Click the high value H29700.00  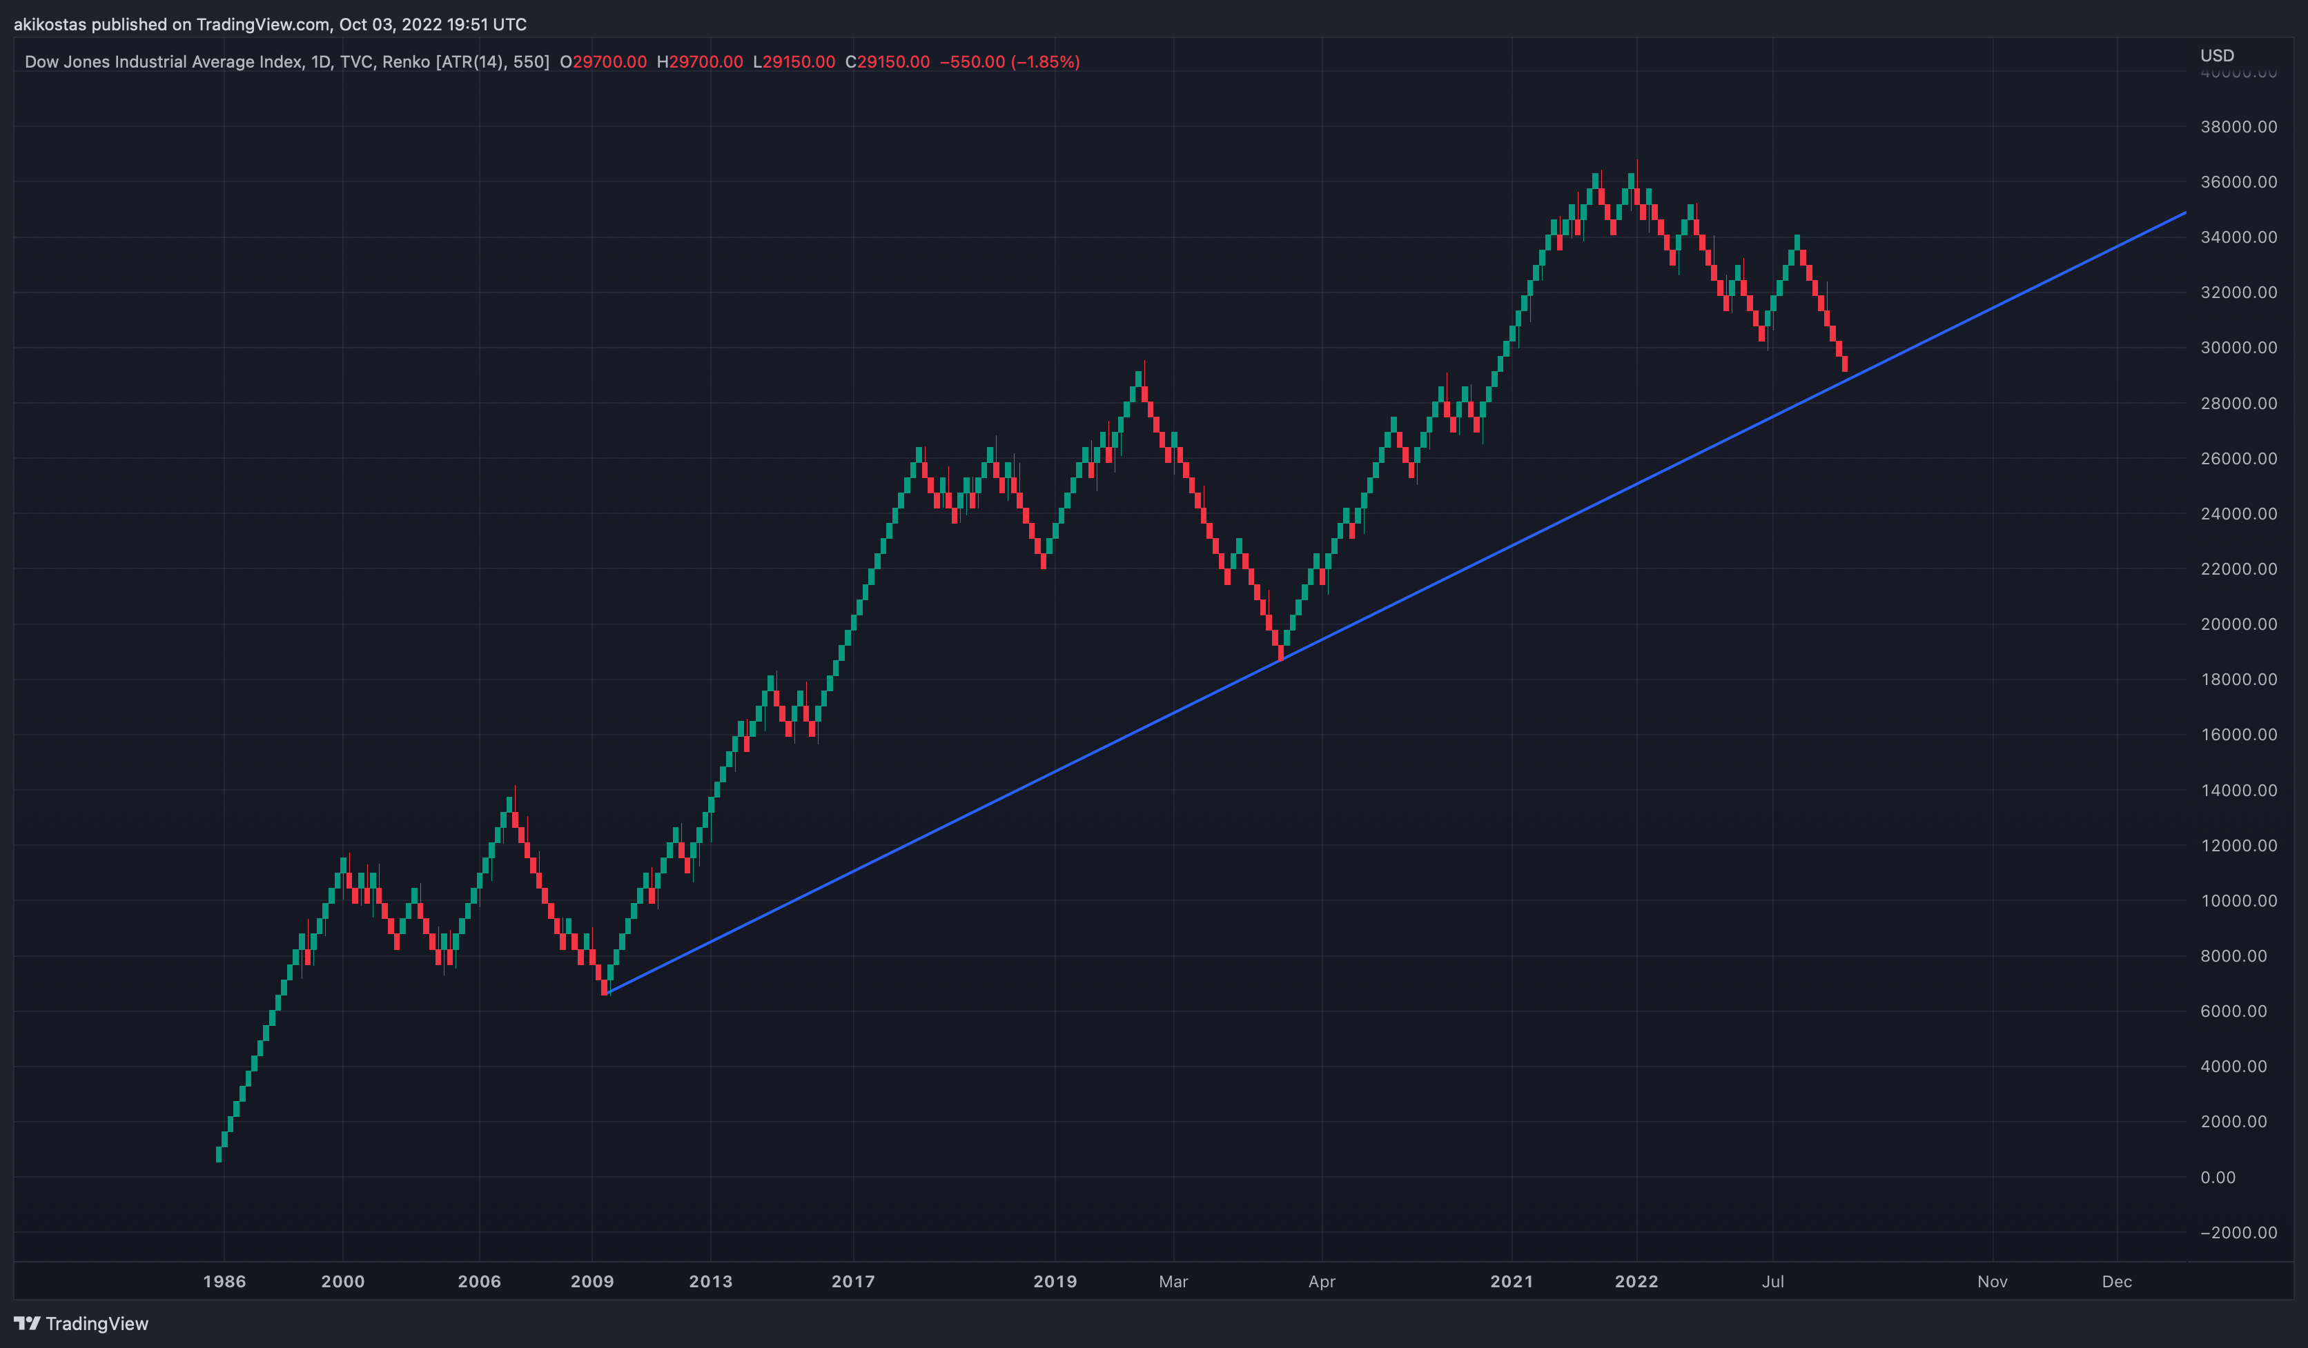click(x=700, y=61)
